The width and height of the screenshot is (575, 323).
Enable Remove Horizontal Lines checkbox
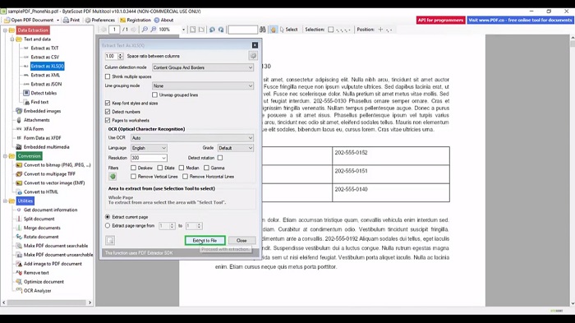click(185, 177)
